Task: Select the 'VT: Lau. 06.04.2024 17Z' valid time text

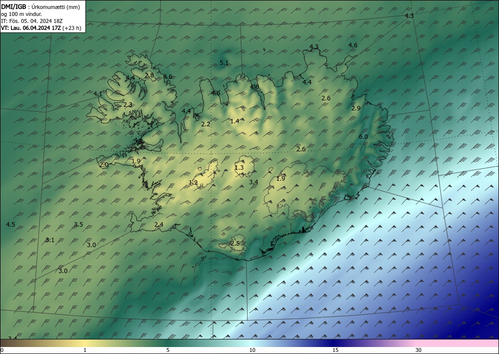Action: coord(31,28)
